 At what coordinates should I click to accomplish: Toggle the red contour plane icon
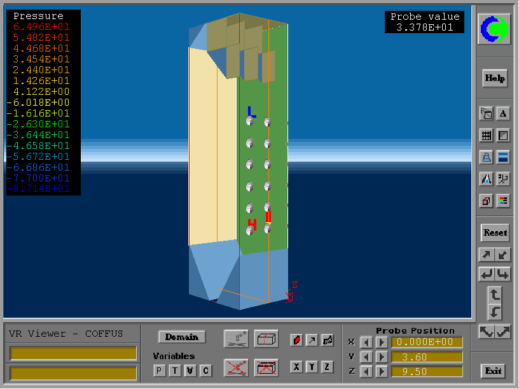click(x=296, y=339)
